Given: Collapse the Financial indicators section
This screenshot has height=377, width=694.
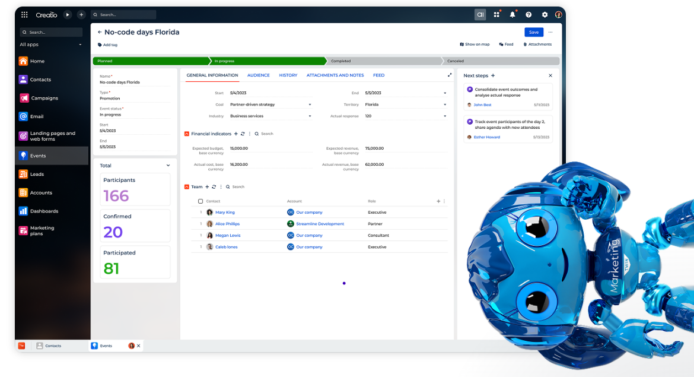Looking at the screenshot, I should coord(187,134).
